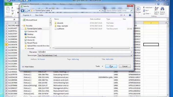Click SA Husain author link
The image size is (173, 97).
coord(41,59)
